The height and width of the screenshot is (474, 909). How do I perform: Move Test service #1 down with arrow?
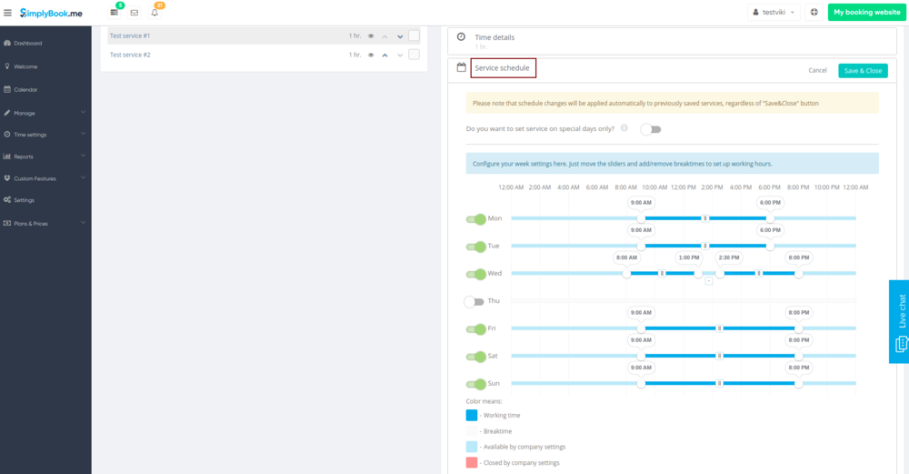400,36
